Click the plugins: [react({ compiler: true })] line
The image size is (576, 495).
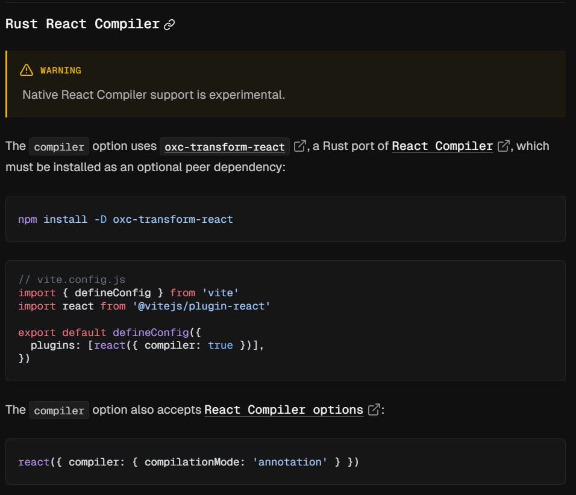(147, 345)
